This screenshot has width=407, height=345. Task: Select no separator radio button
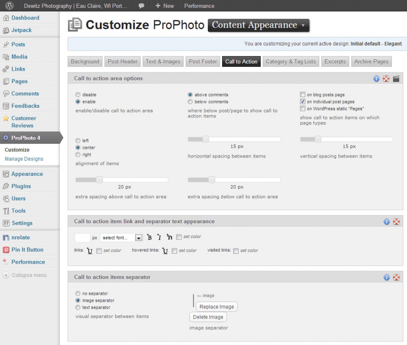(x=78, y=293)
